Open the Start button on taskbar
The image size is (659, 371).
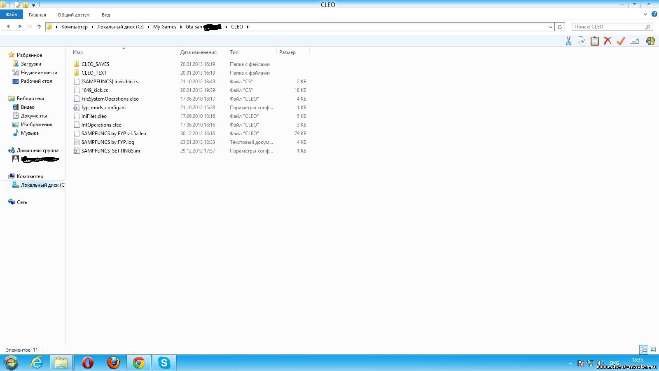[x=12, y=363]
